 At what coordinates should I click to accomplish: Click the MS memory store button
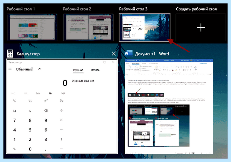63,94
